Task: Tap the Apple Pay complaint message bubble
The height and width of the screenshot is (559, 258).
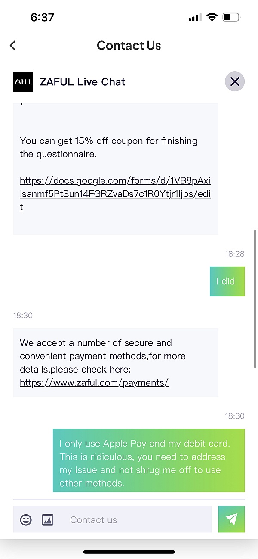Action: click(x=148, y=460)
